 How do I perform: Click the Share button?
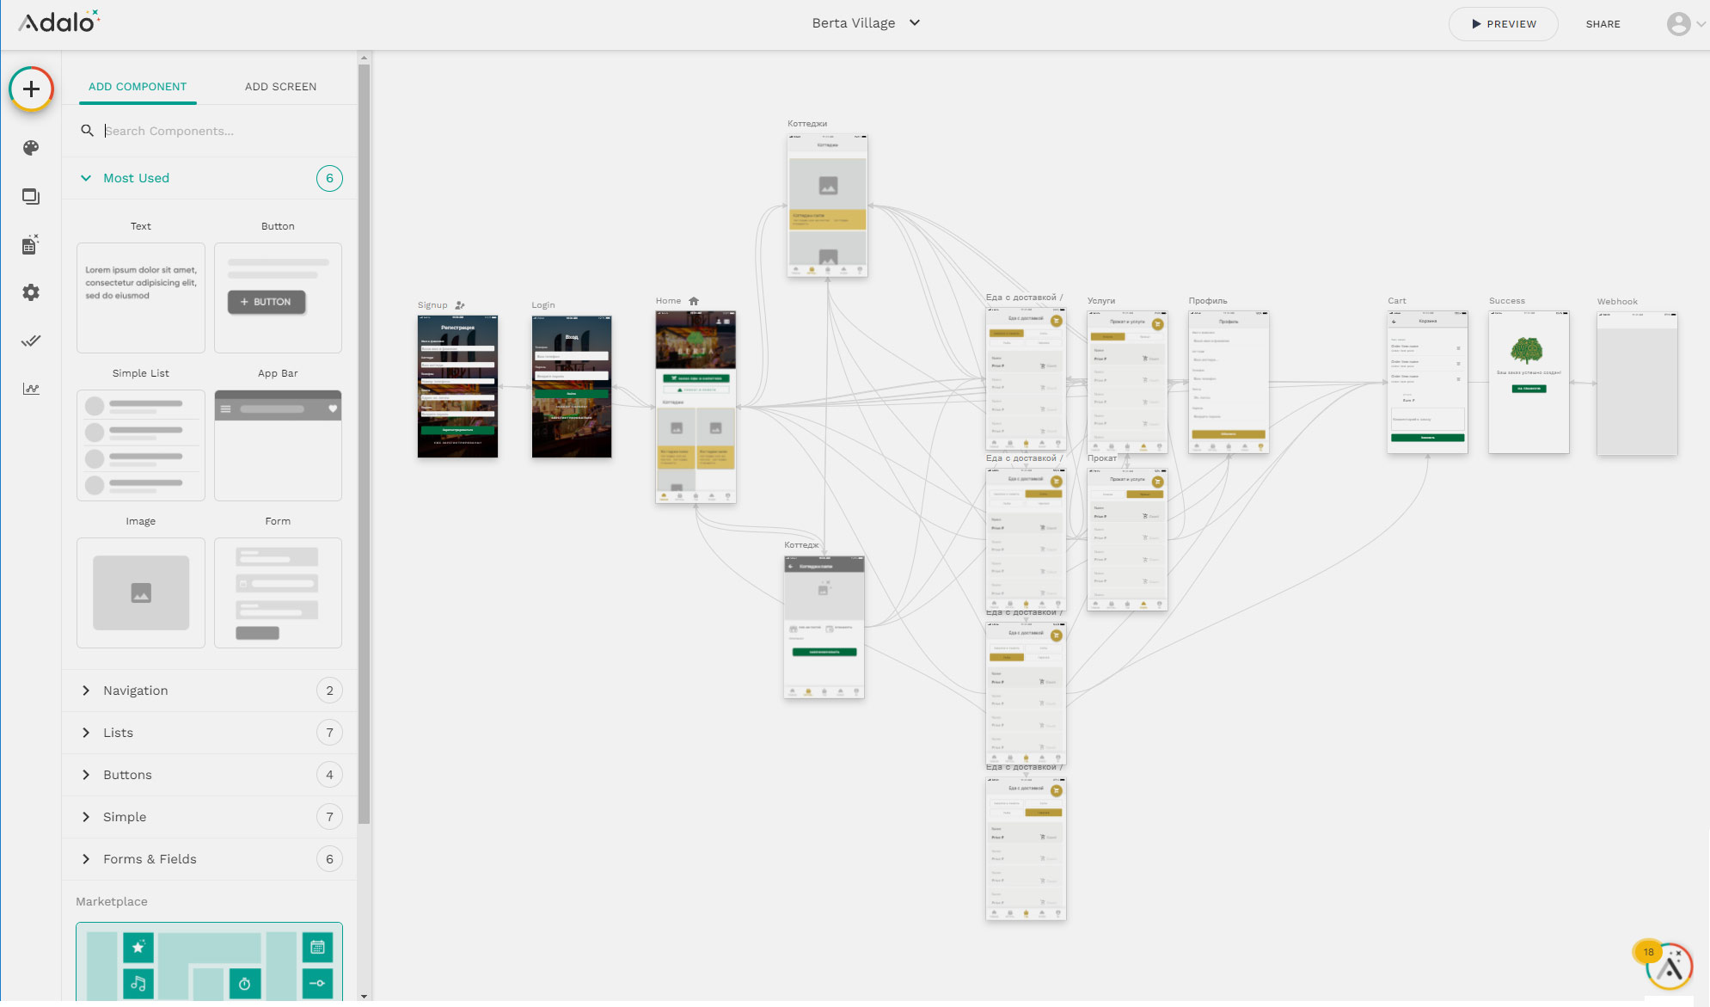1603,24
